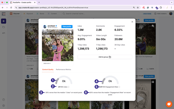The width and height of the screenshot is (174, 109).
Task: Click the zoom magnifier in address bar
Action: click(x=134, y=8)
